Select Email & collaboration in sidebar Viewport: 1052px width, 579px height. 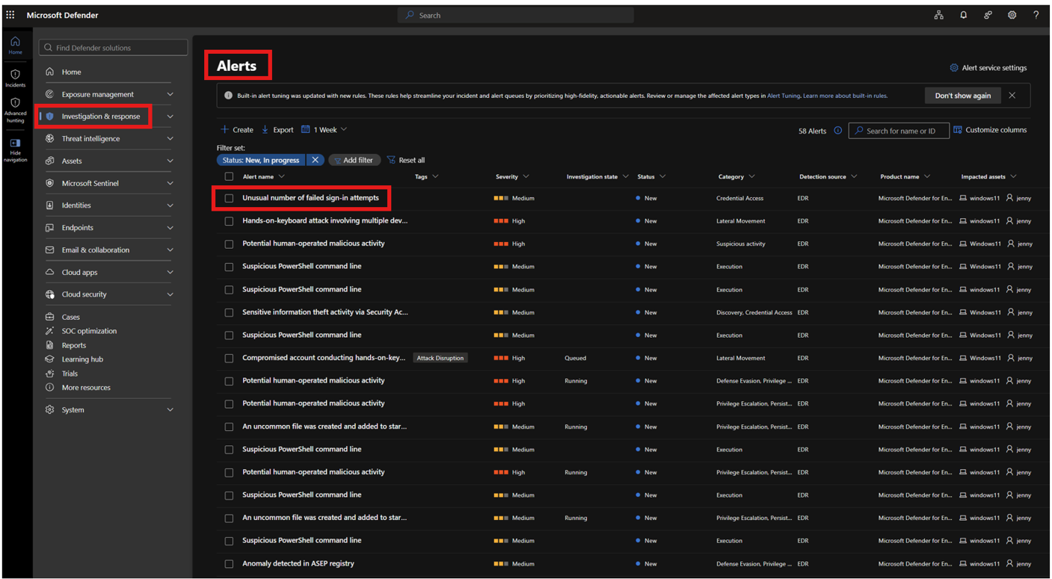tap(96, 250)
